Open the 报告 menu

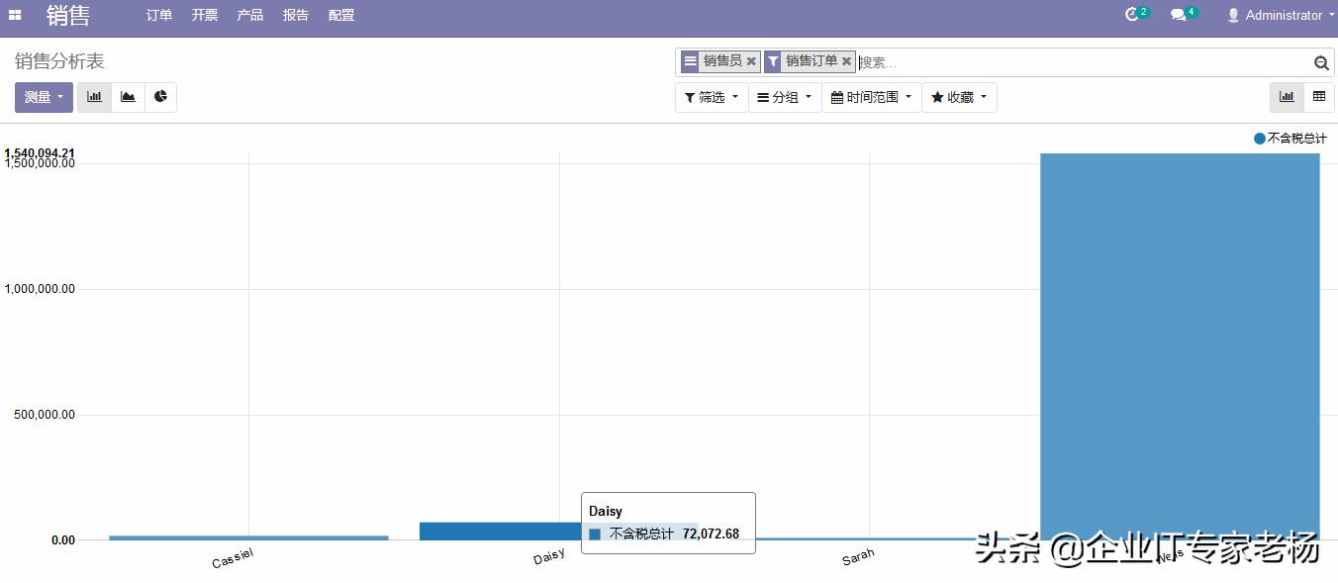(296, 15)
